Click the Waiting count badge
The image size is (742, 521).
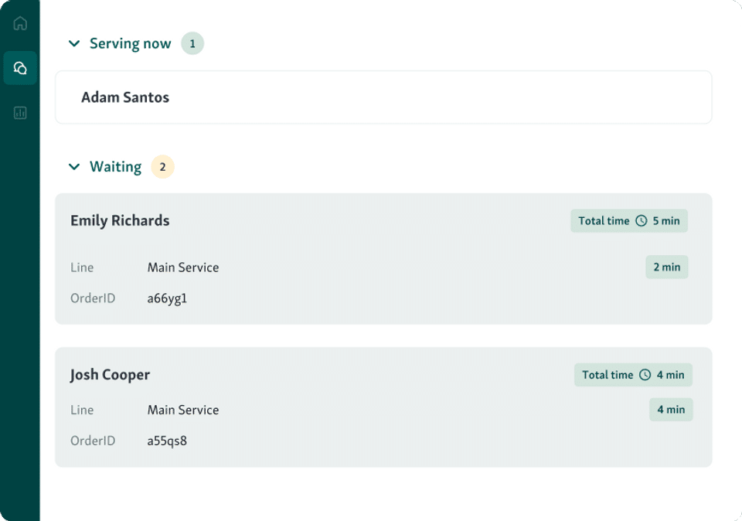tap(162, 166)
